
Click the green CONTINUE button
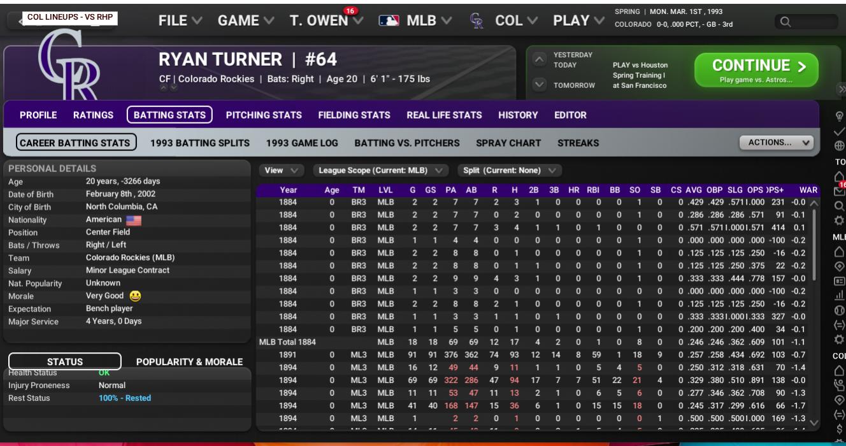[756, 70]
